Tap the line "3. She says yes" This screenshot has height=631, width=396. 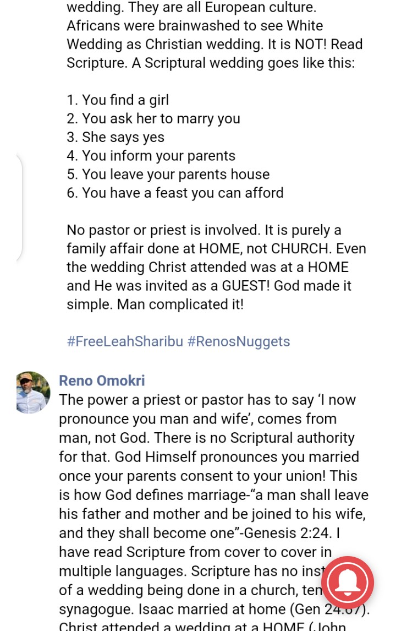(116, 137)
